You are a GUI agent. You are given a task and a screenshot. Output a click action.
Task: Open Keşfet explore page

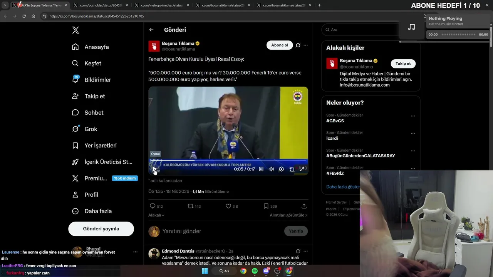point(87,63)
